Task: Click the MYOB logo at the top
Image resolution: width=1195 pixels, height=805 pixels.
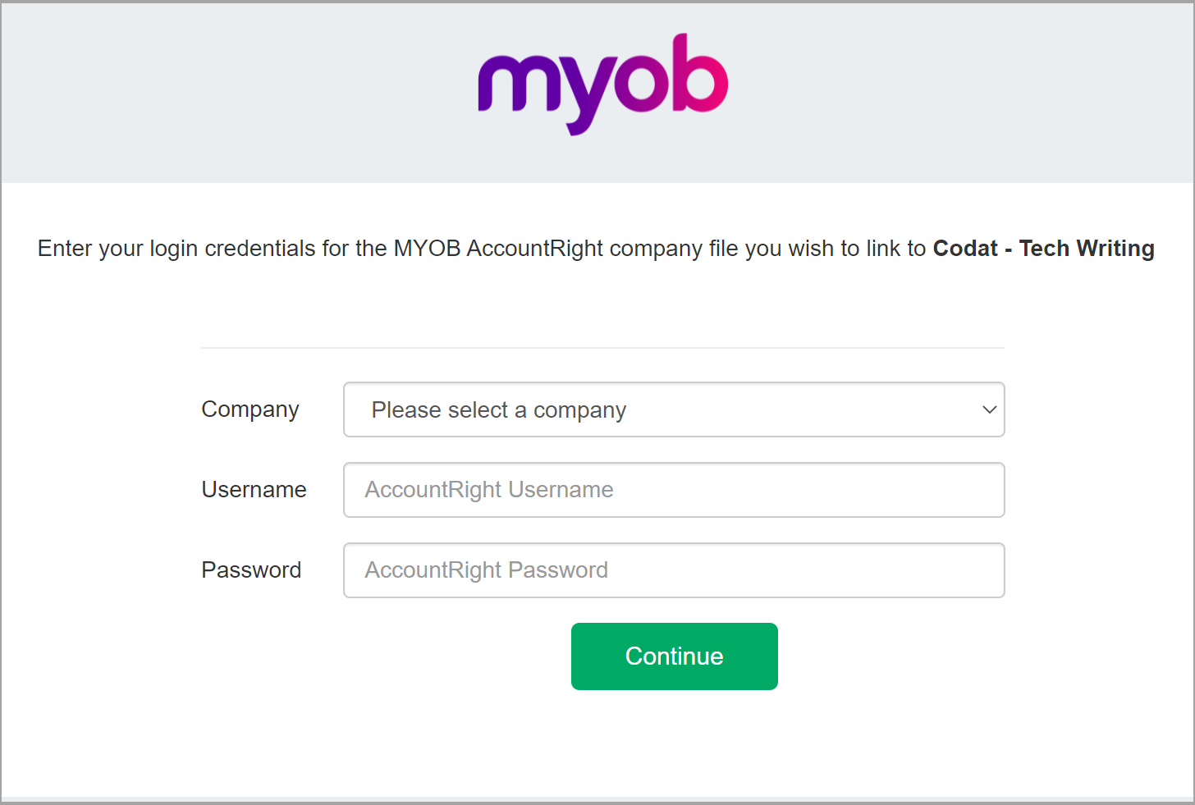Action: [x=602, y=82]
